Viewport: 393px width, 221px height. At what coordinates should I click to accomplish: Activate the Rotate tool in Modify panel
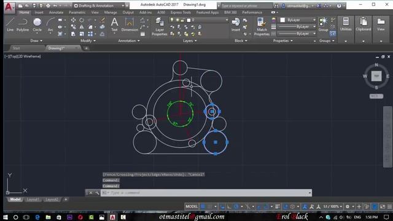click(82, 20)
